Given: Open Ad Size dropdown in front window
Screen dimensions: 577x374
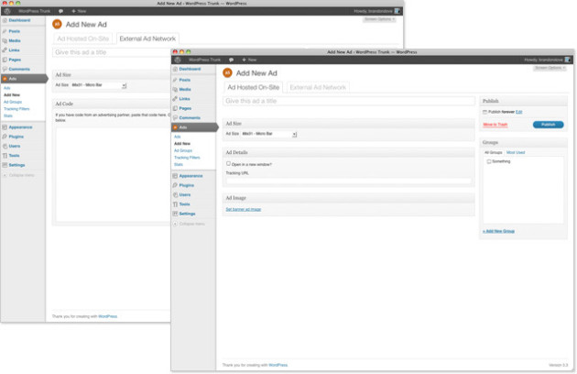Looking at the screenshot, I should coord(269,134).
